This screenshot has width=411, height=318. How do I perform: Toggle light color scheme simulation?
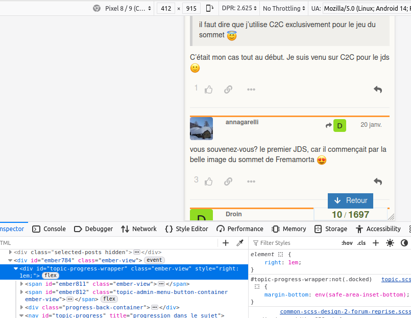pos(390,243)
